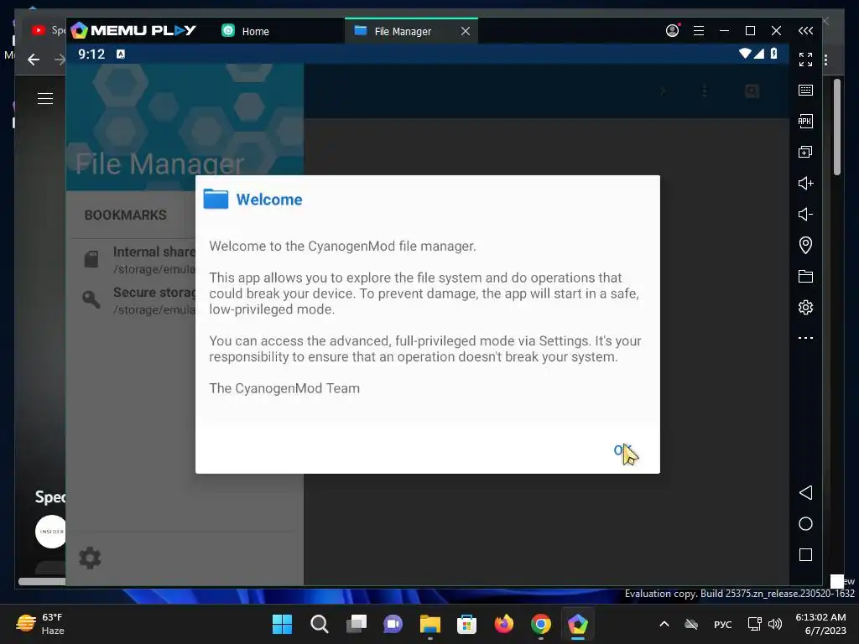Switch to the Home tab in MEmu
This screenshot has height=644, width=859.
(246, 31)
